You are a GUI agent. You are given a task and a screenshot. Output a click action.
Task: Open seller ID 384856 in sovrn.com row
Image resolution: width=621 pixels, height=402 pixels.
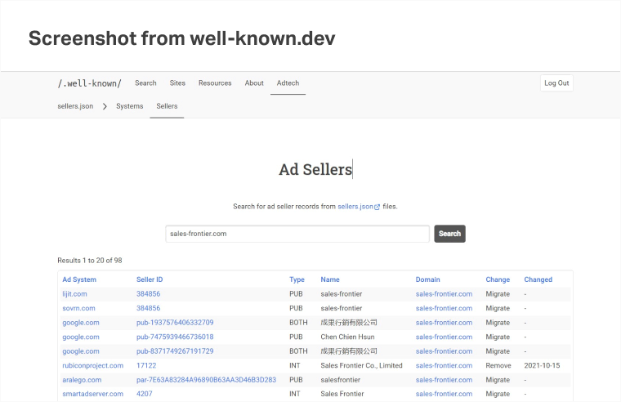pyautogui.click(x=148, y=308)
